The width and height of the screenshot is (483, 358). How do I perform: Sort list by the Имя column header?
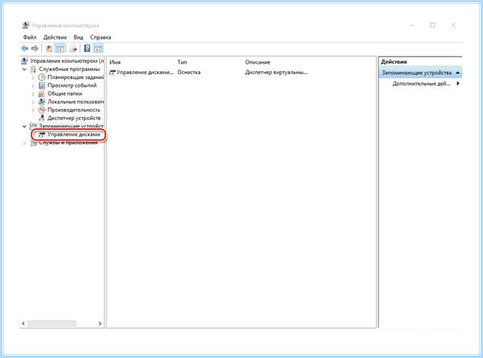pyautogui.click(x=115, y=62)
